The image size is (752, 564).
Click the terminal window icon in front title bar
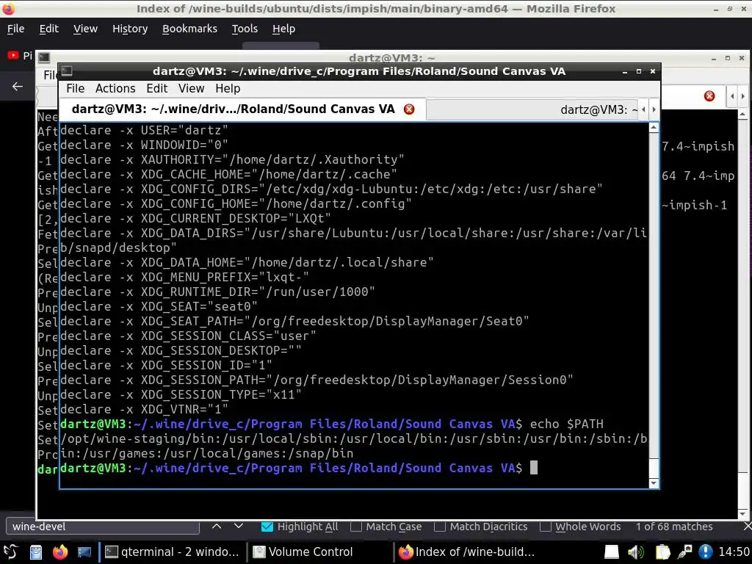(x=67, y=71)
